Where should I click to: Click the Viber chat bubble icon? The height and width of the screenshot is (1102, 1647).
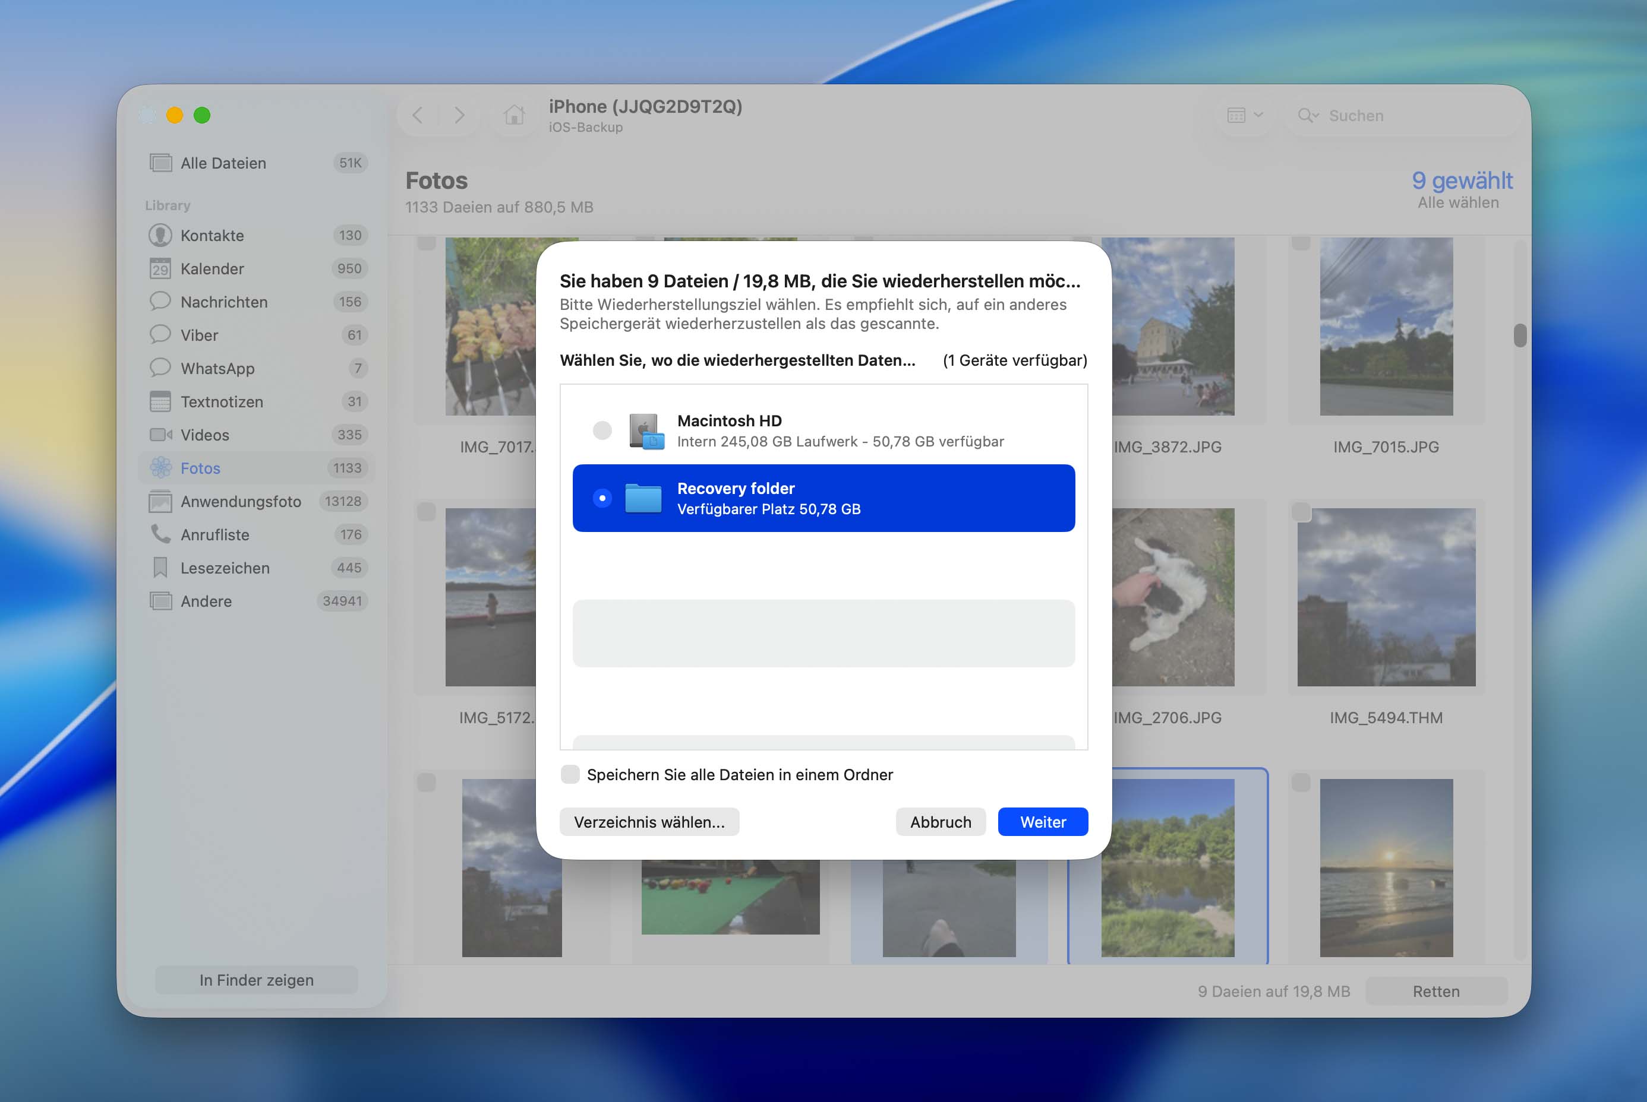(x=160, y=334)
